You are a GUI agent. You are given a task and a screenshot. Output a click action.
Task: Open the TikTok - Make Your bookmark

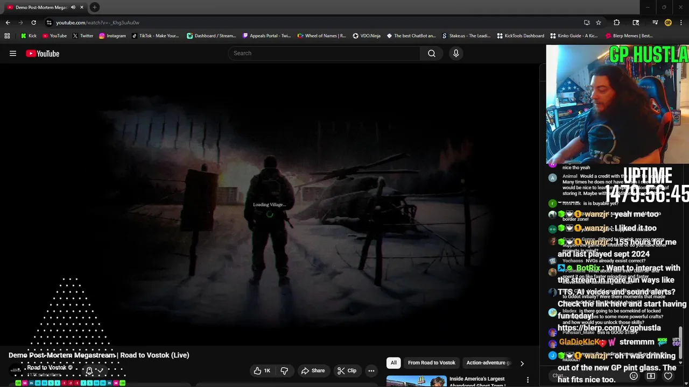click(x=155, y=36)
